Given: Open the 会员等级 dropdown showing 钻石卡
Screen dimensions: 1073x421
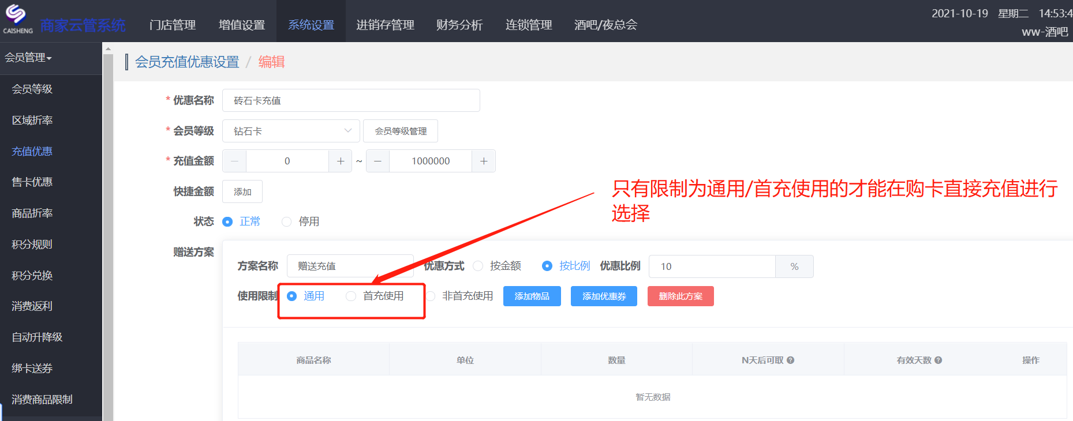Looking at the screenshot, I should pos(291,131).
